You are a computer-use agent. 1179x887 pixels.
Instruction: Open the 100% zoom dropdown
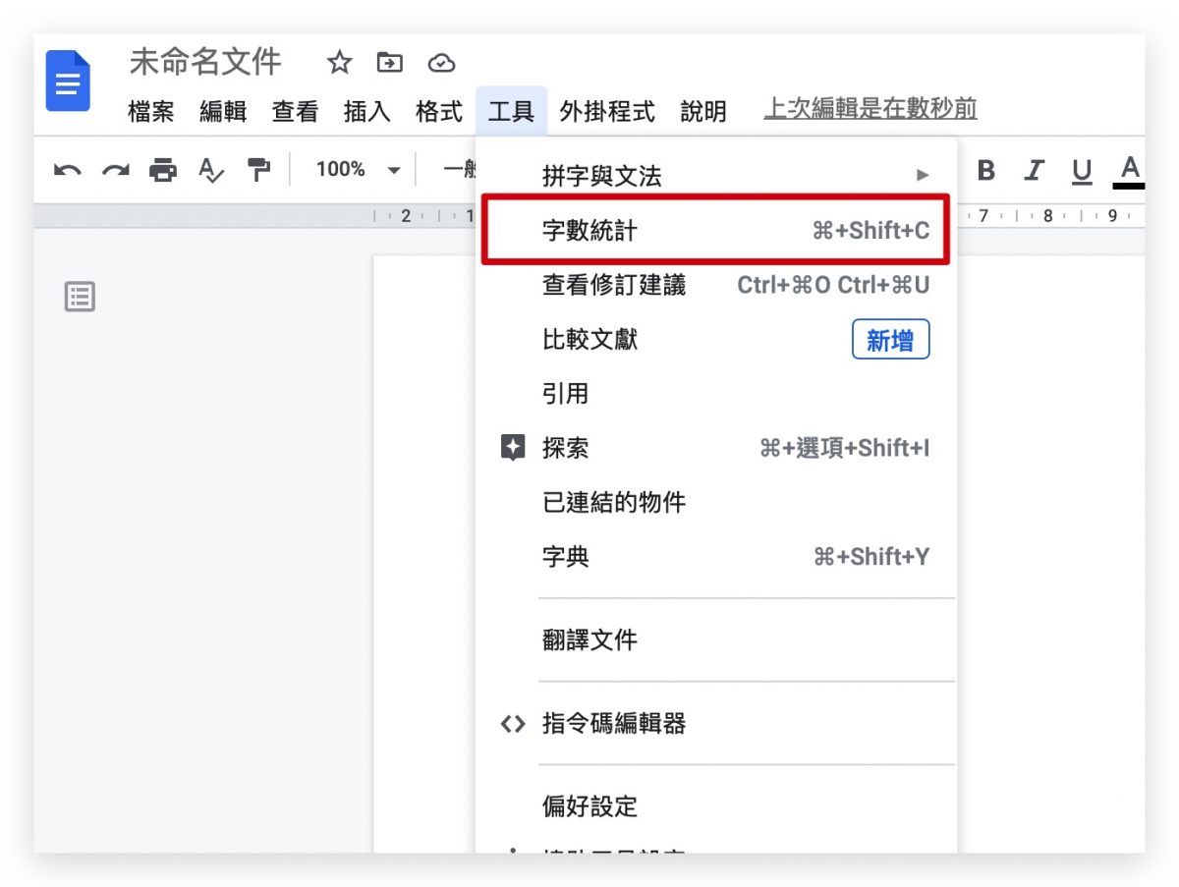pos(358,170)
